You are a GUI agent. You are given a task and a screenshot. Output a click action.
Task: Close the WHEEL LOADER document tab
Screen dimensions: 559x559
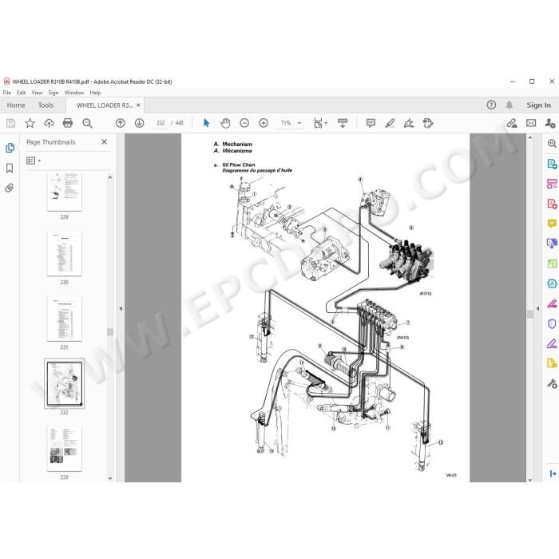click(x=138, y=105)
